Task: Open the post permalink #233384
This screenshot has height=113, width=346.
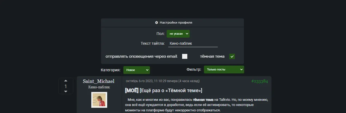Action: 259,81
